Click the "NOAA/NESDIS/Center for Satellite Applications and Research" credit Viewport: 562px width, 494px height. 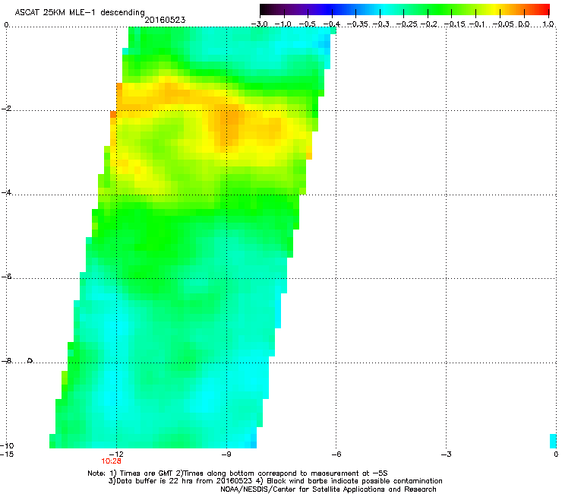328,489
